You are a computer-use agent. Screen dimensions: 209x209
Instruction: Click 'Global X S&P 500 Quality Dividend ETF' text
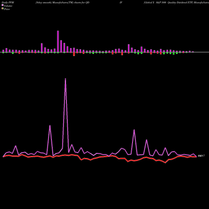pos(168,3)
